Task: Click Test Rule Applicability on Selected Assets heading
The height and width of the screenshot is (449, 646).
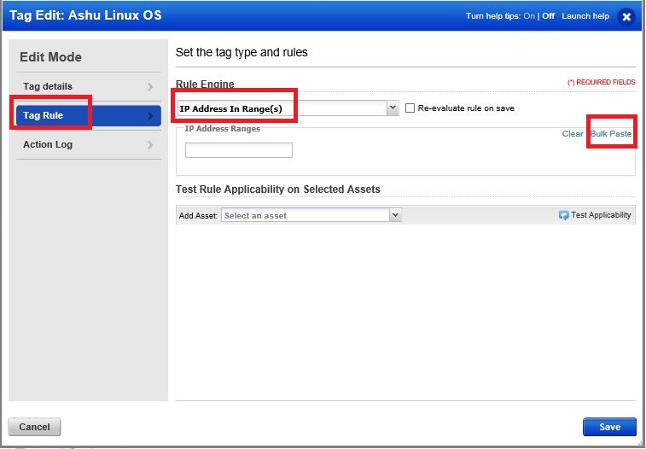Action: point(278,190)
